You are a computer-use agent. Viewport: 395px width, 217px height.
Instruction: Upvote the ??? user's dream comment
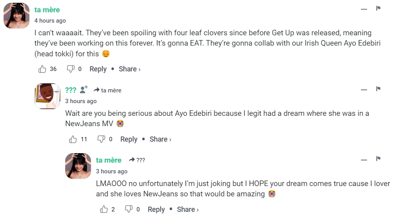(73, 139)
